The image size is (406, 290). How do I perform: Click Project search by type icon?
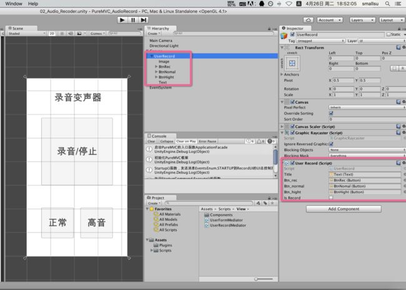pos(258,203)
